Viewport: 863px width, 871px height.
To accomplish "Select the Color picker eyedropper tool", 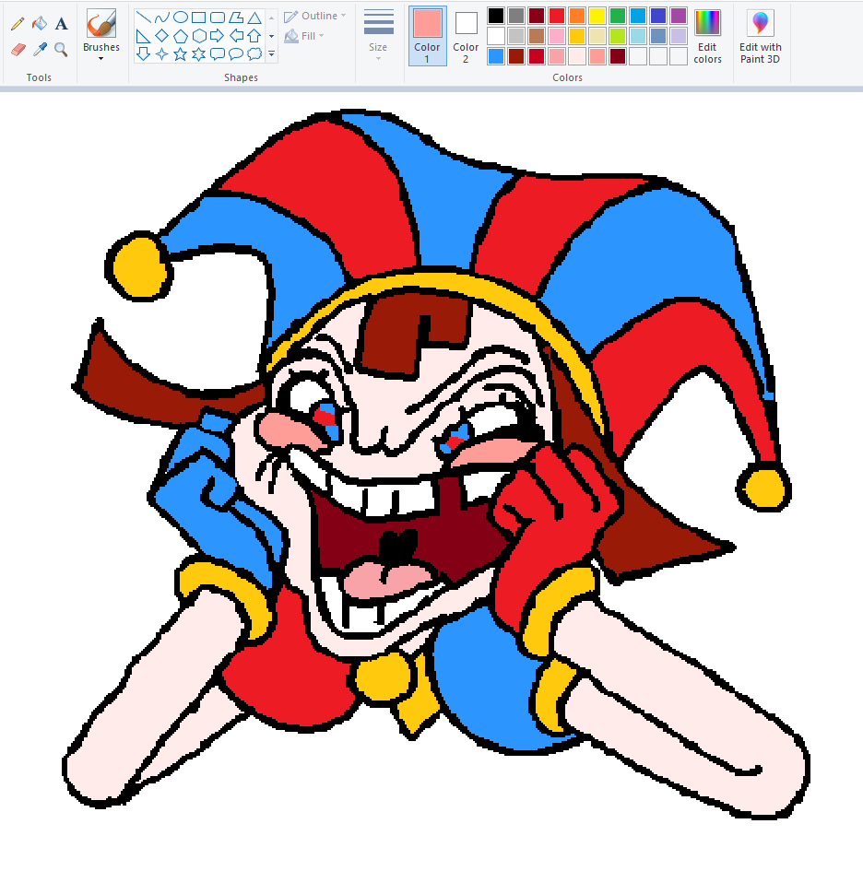I will (40, 50).
